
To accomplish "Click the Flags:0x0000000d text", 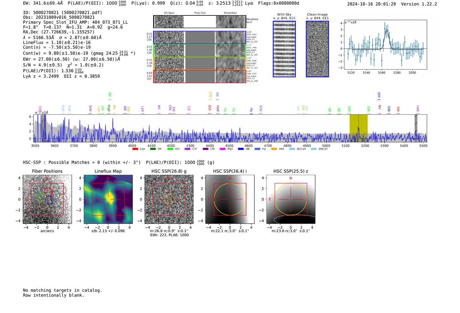I will pyautogui.click(x=279, y=3).
